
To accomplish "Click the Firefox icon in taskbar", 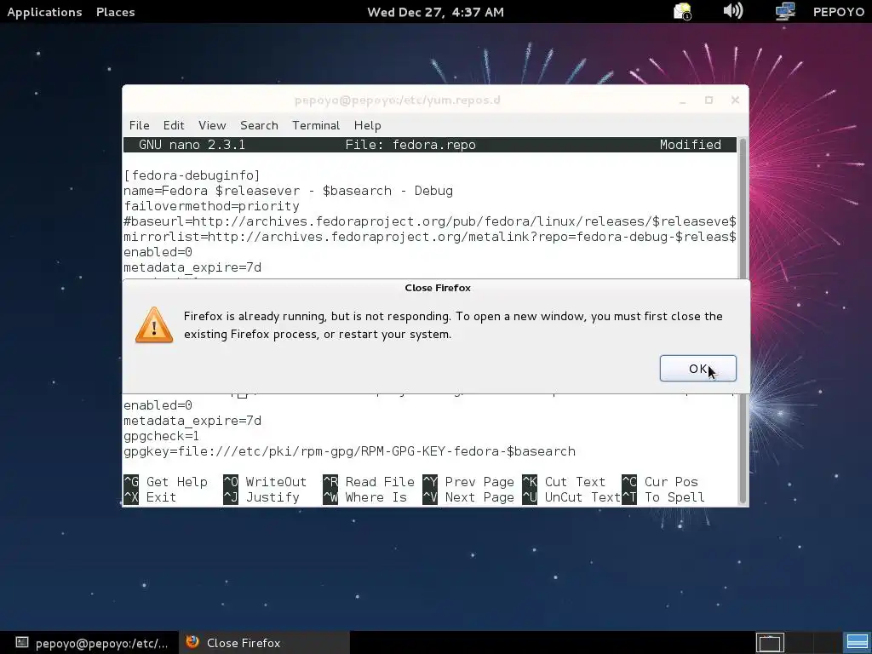I will 192,642.
